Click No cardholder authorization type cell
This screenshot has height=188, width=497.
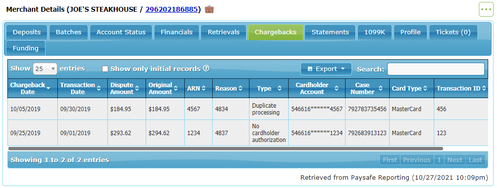pyautogui.click(x=269, y=133)
